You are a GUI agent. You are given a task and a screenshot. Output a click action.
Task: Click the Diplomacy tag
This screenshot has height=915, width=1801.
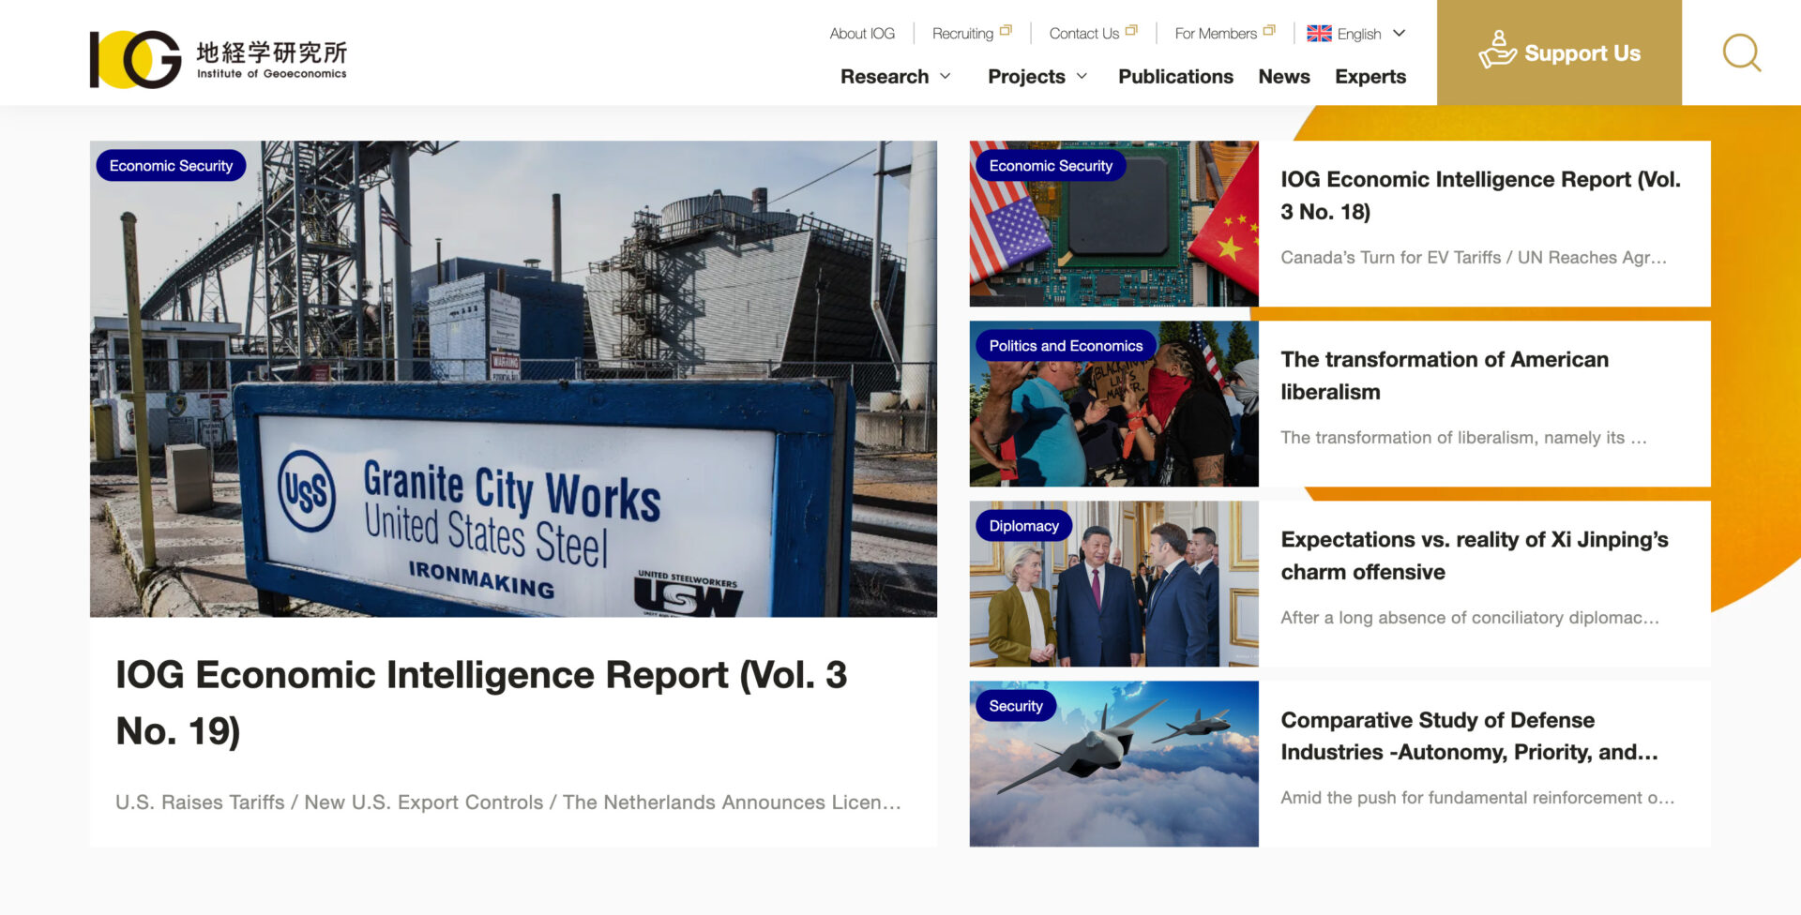pos(1023,526)
